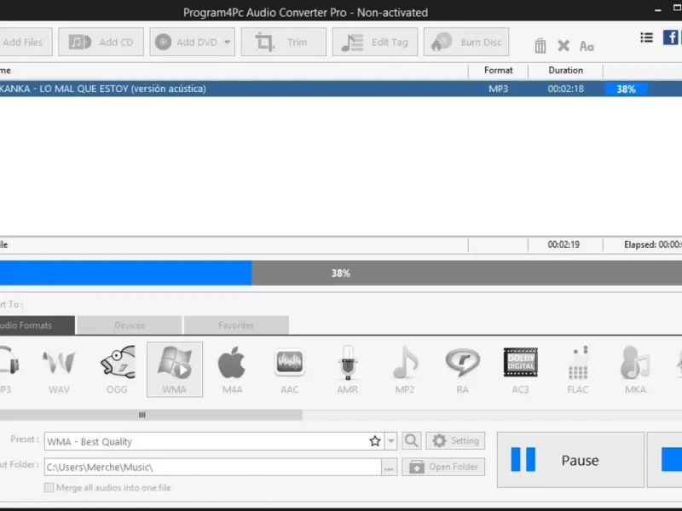
Task: Click the main 38% conversion progress bar
Action: (x=341, y=273)
